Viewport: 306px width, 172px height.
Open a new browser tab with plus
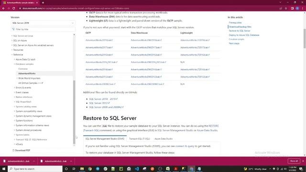click(x=43, y=3)
